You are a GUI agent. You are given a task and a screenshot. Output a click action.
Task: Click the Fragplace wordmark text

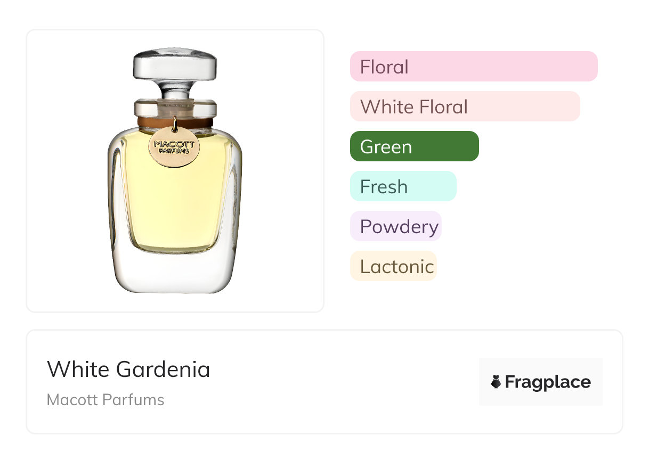[x=547, y=382]
